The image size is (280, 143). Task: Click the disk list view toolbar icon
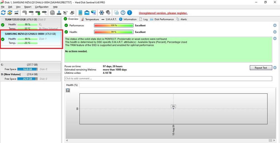[17, 13]
